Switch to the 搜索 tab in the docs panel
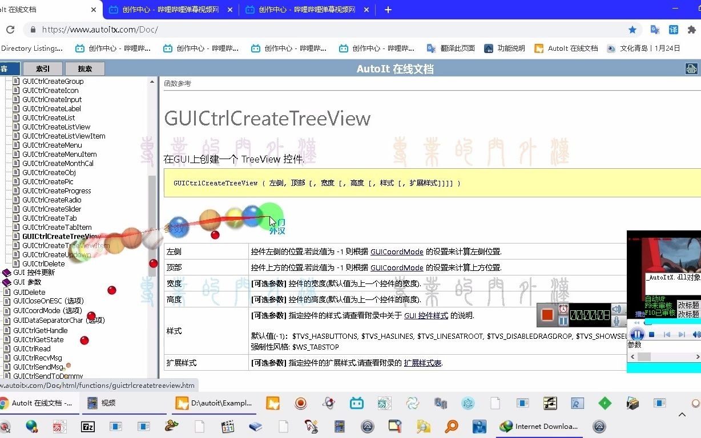The height and width of the screenshot is (438, 701). [84, 68]
